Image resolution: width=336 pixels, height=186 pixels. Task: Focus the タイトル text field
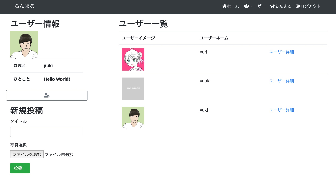pos(47,132)
